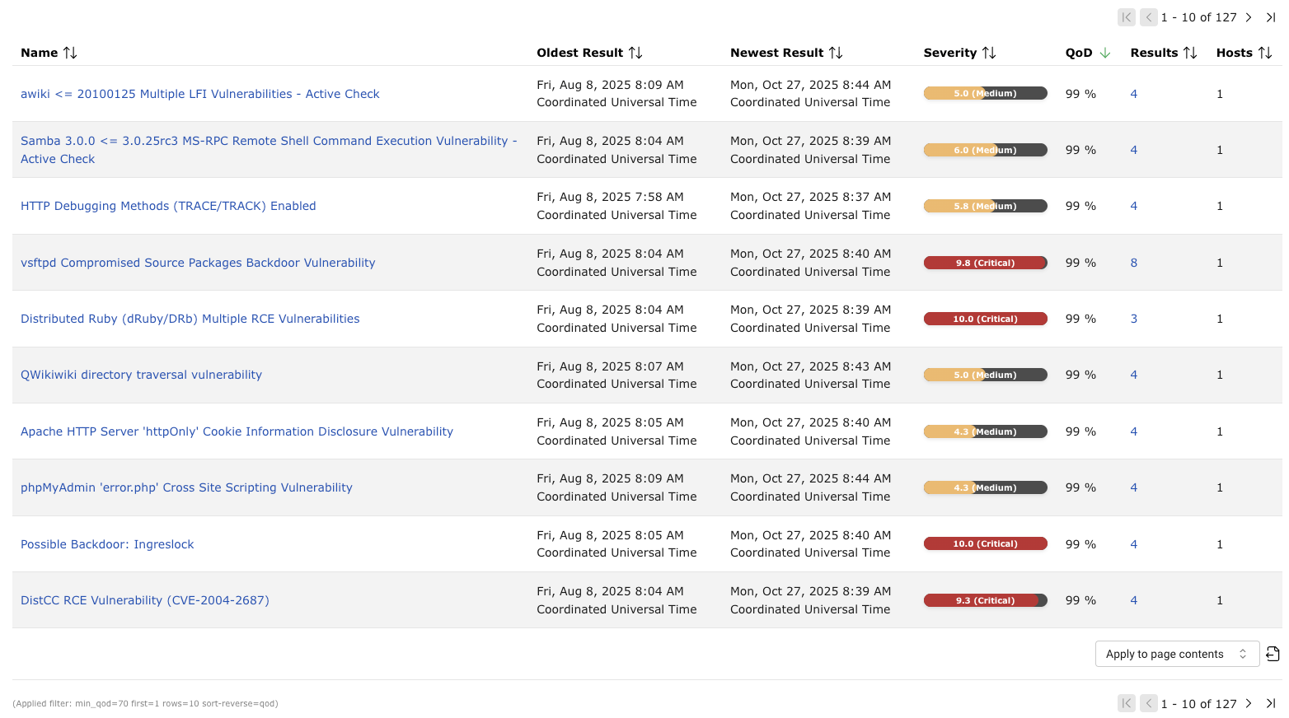Jump to last page using top pagination icon
The image size is (1289, 718).
click(x=1271, y=17)
